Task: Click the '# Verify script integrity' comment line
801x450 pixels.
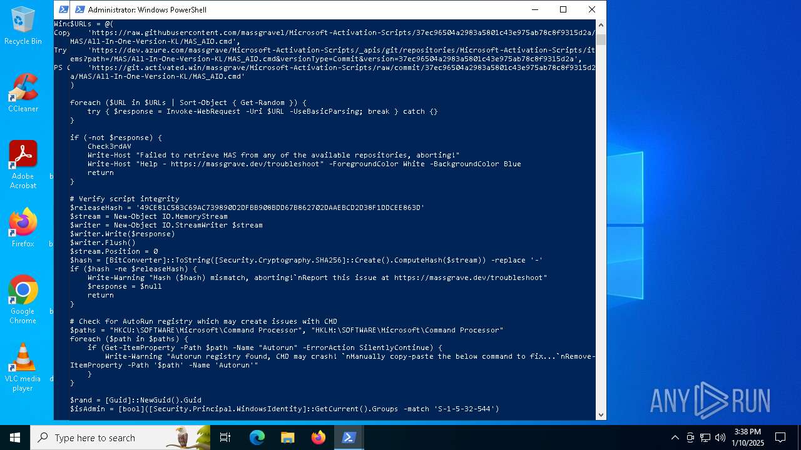Action: pyautogui.click(x=125, y=199)
